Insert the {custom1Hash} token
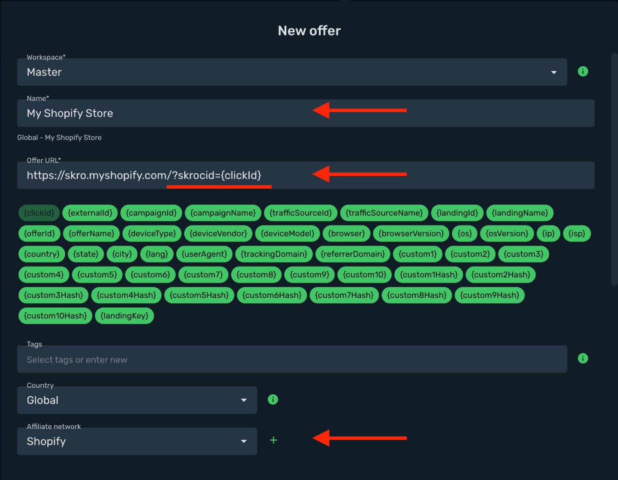The height and width of the screenshot is (480, 618). tap(429, 275)
